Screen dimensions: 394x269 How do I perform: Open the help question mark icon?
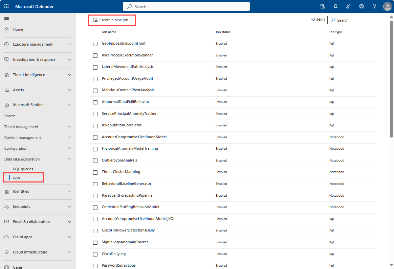(374, 6)
